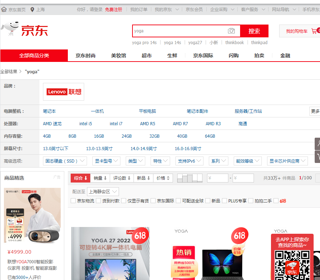The width and height of the screenshot is (320, 280).
Task: Filter screen size 14.0-14.9英寸
Action: click(144, 149)
